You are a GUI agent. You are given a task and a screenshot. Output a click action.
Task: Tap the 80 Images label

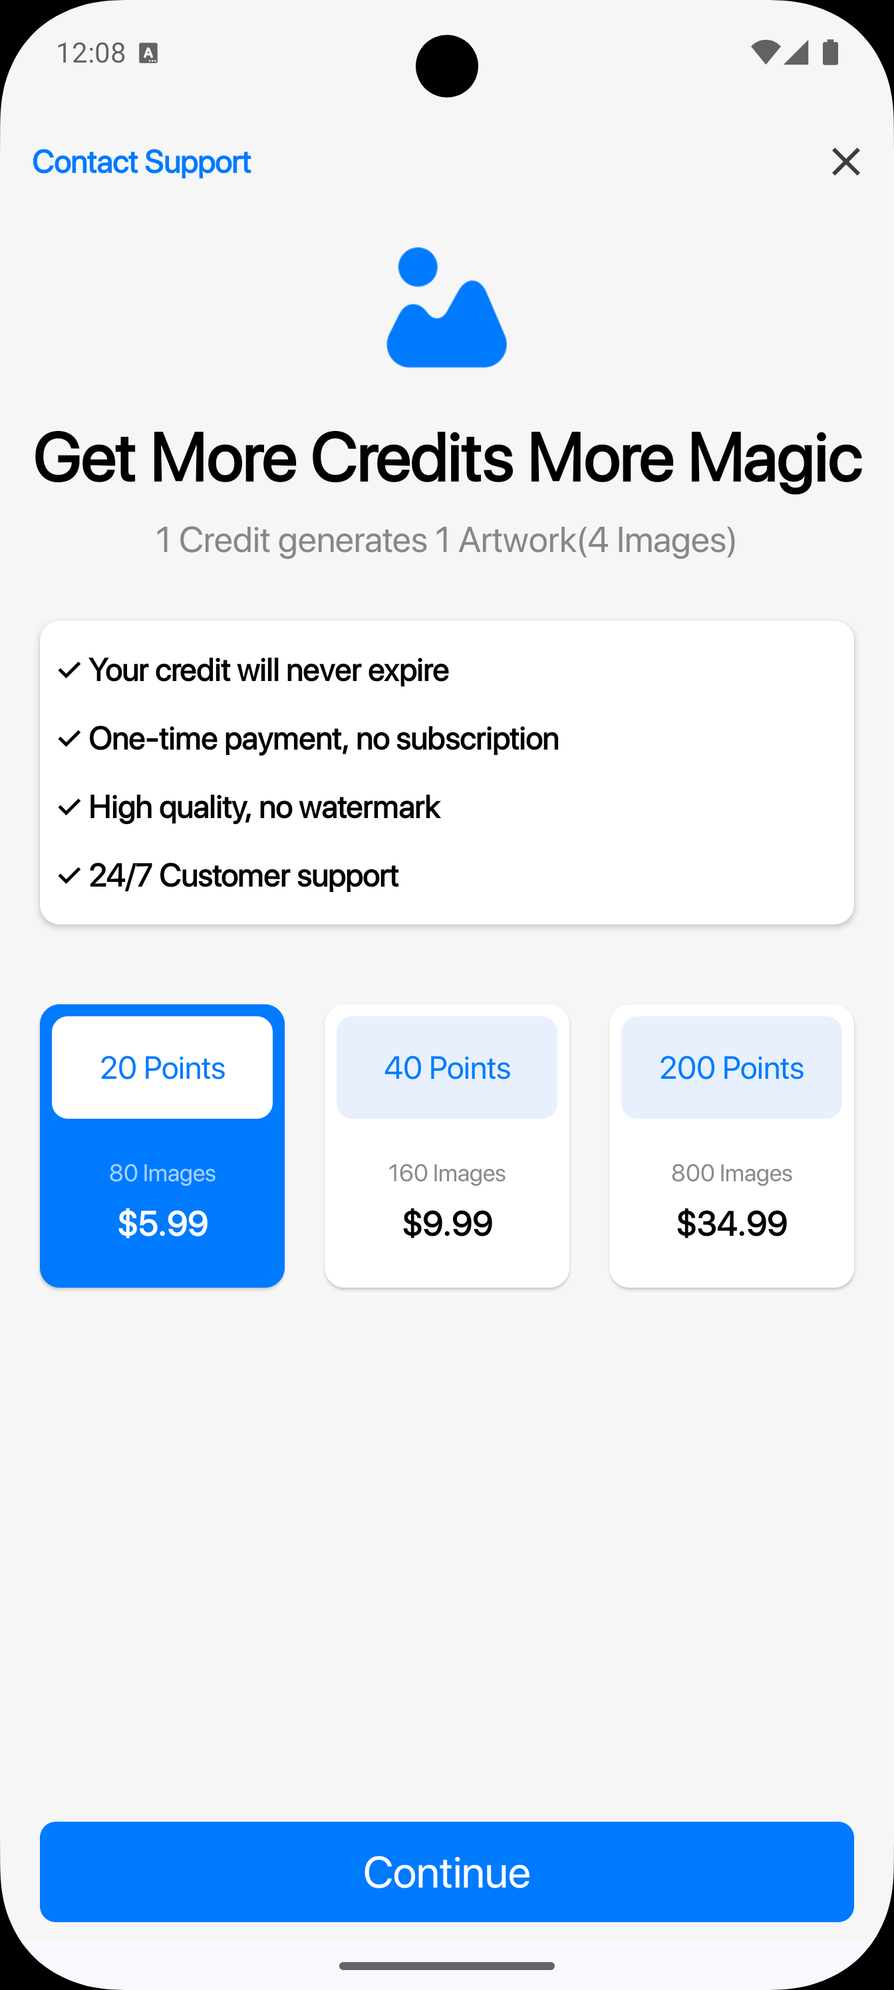pyautogui.click(x=162, y=1173)
